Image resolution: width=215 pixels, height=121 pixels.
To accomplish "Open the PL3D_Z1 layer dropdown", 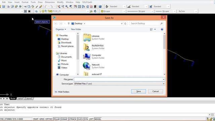I will click(88, 11).
